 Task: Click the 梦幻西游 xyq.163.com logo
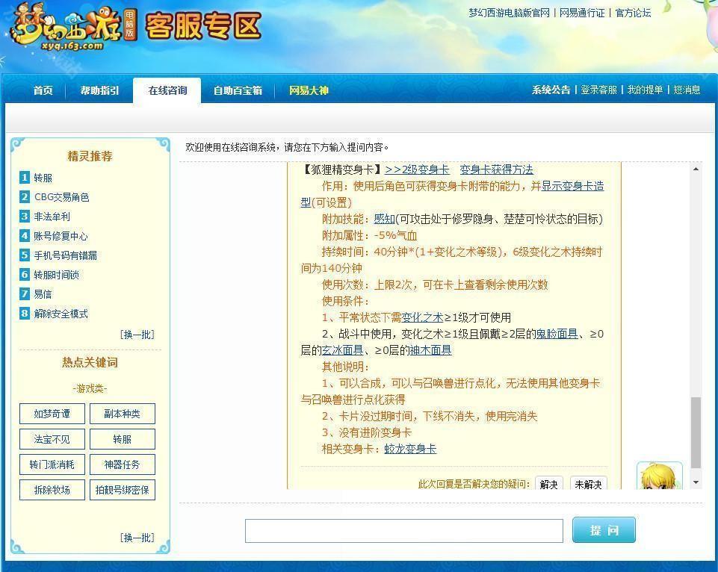[73, 28]
